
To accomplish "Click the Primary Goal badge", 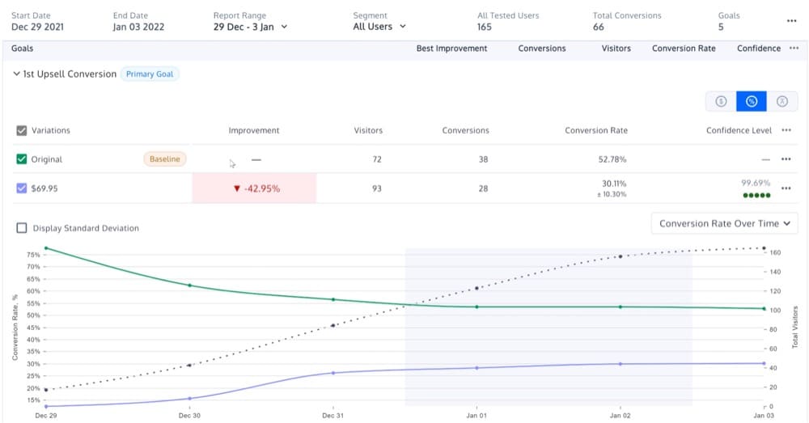I will (x=150, y=74).
